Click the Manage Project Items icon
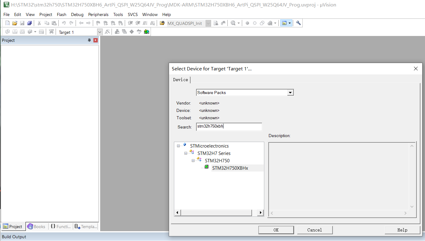This screenshot has width=425, height=241. coord(117,32)
